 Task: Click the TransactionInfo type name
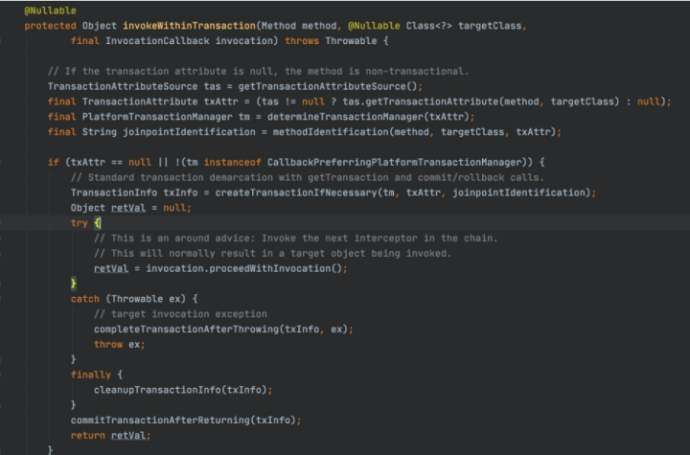[x=113, y=193]
